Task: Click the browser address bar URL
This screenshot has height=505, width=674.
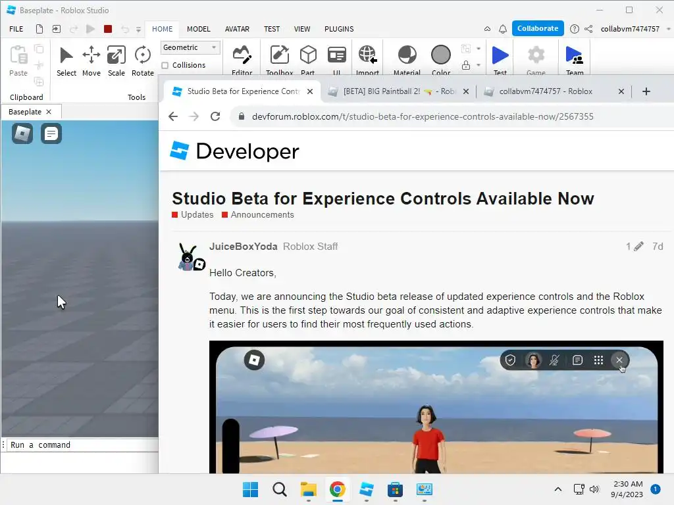Action: [x=423, y=116]
